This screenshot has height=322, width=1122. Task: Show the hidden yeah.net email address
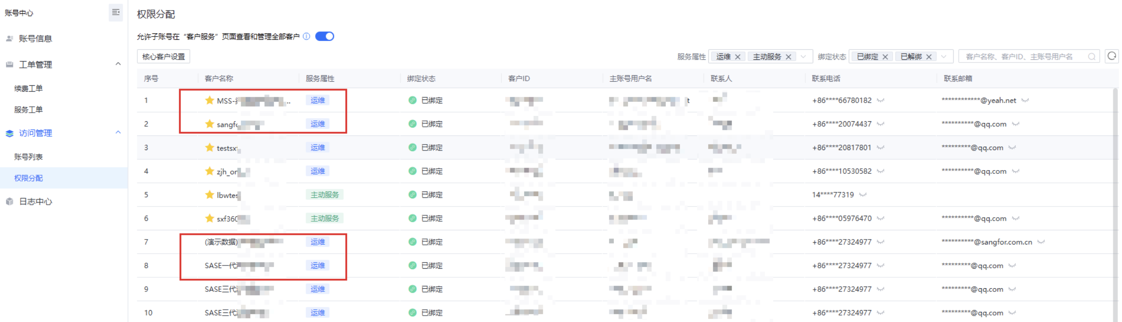tap(1025, 100)
